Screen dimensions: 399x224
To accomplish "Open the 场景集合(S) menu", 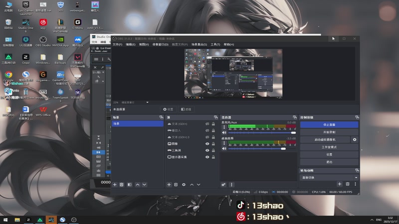I will tap(199, 44).
